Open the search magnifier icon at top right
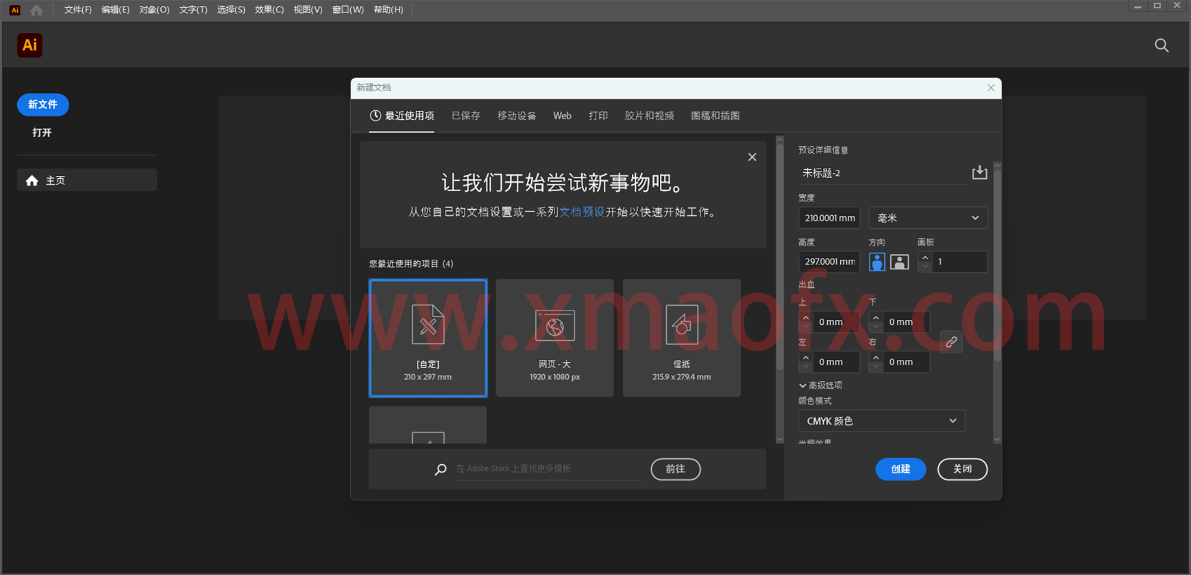 point(1161,45)
